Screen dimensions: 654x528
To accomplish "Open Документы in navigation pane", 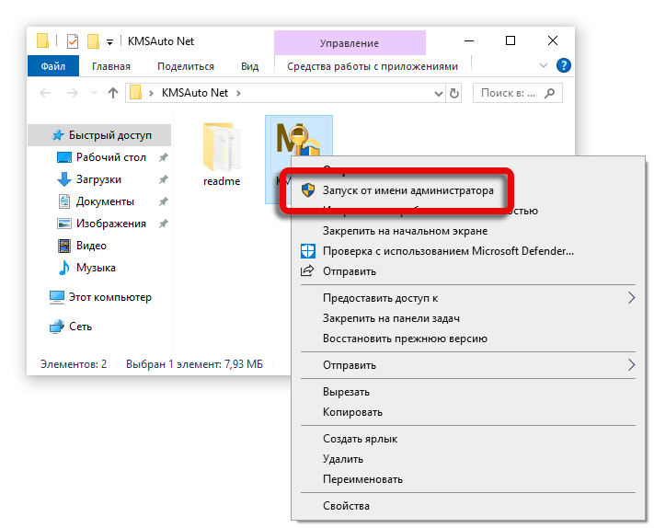I will click(x=105, y=201).
